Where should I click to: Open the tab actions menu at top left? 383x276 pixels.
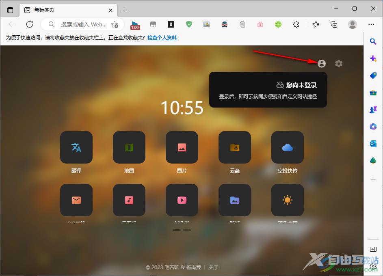coord(10,10)
